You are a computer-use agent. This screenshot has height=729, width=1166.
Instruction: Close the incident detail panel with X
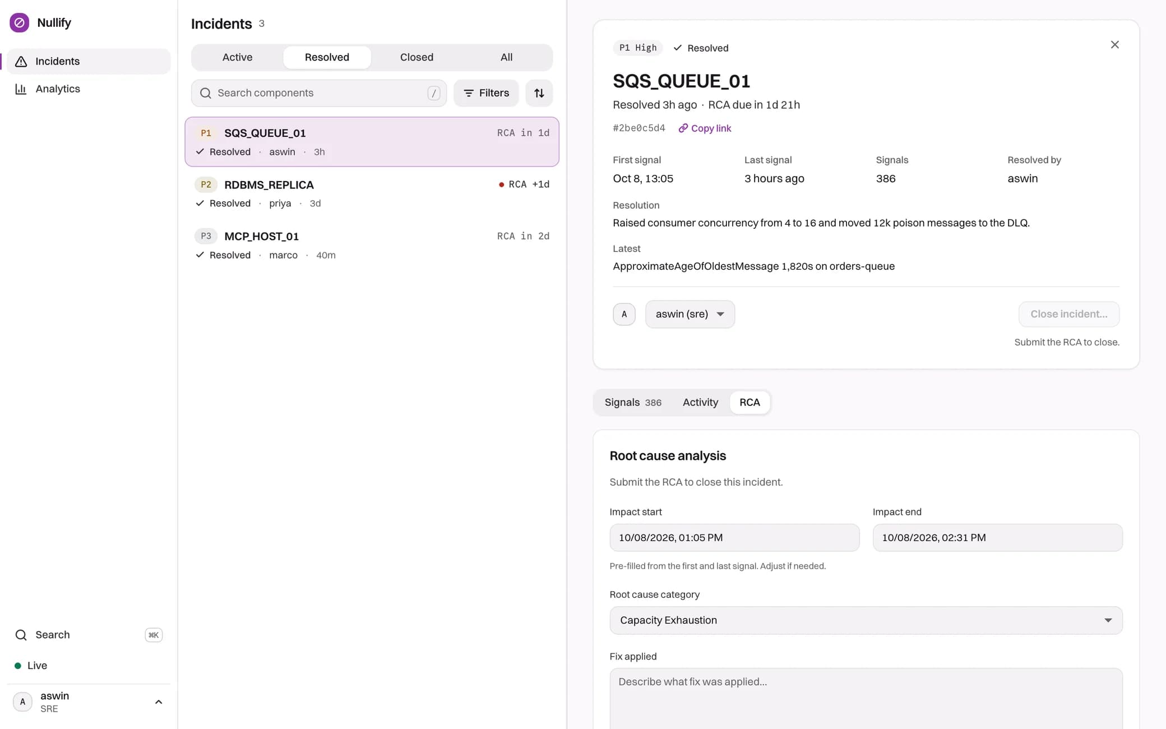click(1114, 45)
